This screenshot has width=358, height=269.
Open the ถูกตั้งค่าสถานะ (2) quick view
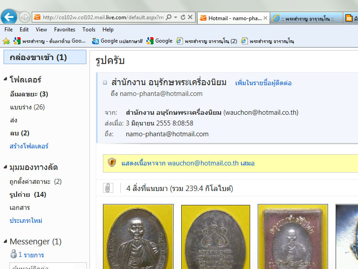35,182
